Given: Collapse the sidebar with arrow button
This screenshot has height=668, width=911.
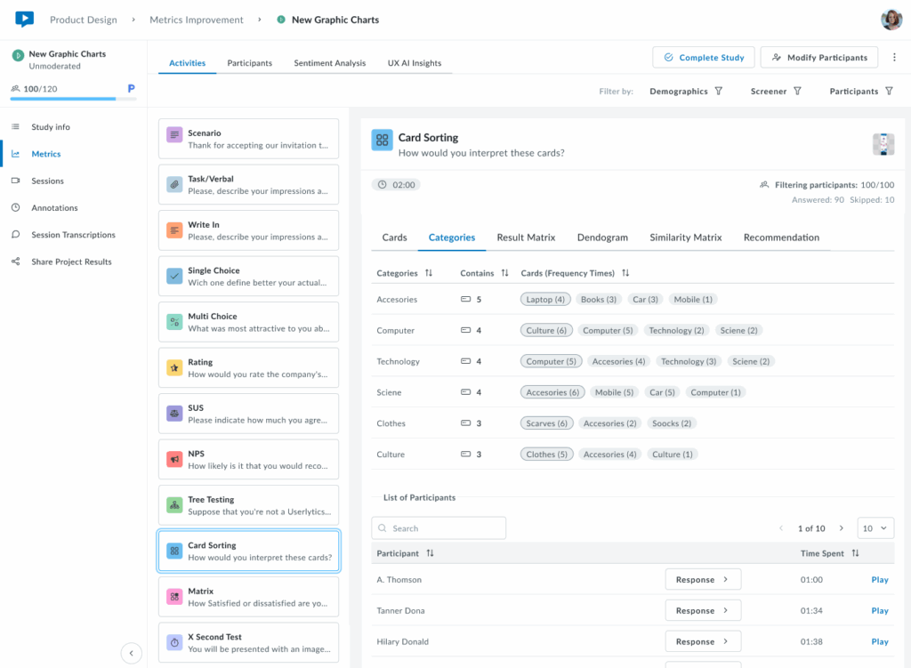Looking at the screenshot, I should [x=131, y=654].
